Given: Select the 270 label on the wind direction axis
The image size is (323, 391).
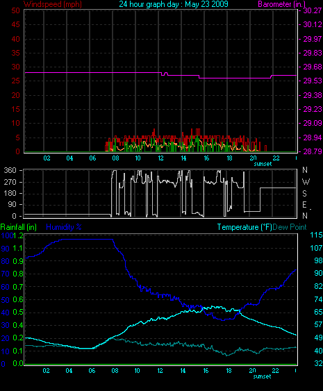Looking at the screenshot, I should 10,182.
